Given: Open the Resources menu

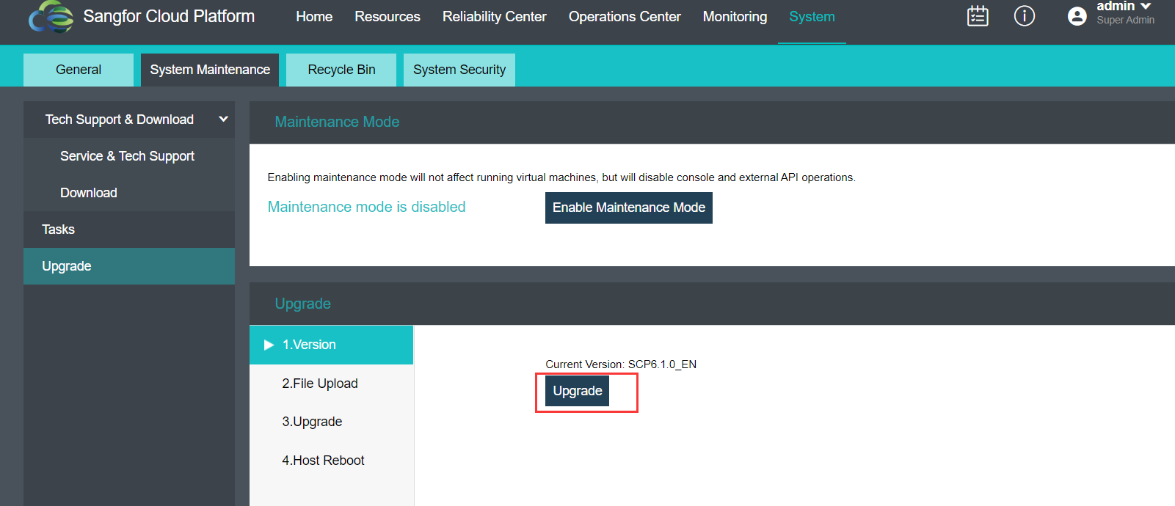Looking at the screenshot, I should (388, 17).
